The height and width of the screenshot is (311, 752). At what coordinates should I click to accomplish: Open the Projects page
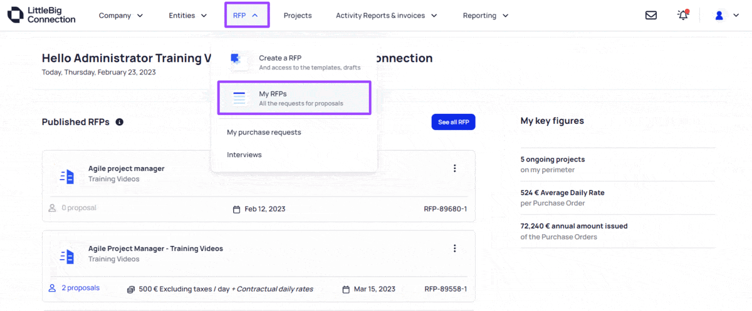298,16
